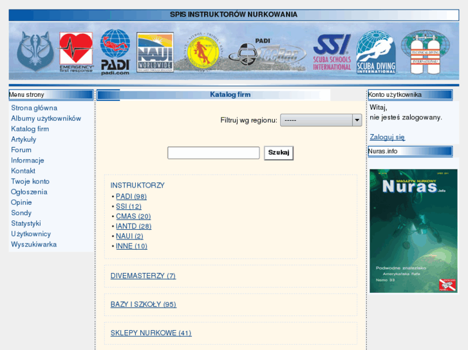
Task: Click the Szukaj search button
Action: tap(279, 153)
